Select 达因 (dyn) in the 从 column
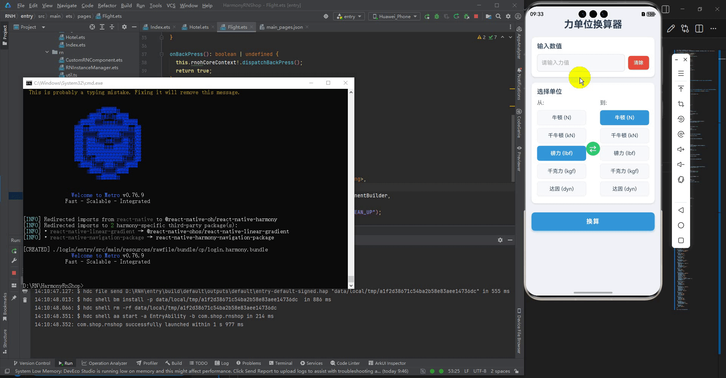This screenshot has height=378, width=726. 562,189
